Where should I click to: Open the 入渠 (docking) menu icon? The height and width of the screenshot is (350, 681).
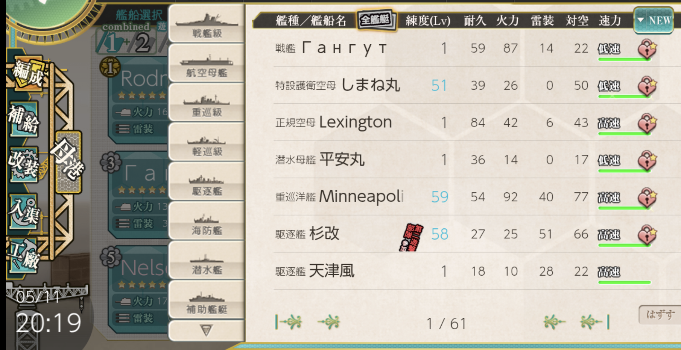(24, 211)
